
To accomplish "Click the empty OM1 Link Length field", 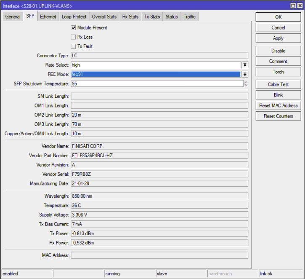I will [x=159, y=105].
